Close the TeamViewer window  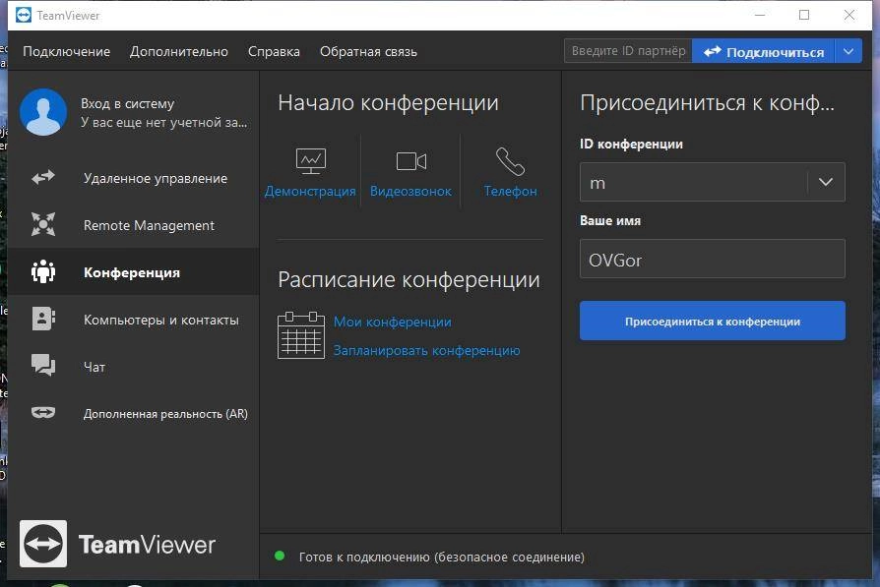849,15
